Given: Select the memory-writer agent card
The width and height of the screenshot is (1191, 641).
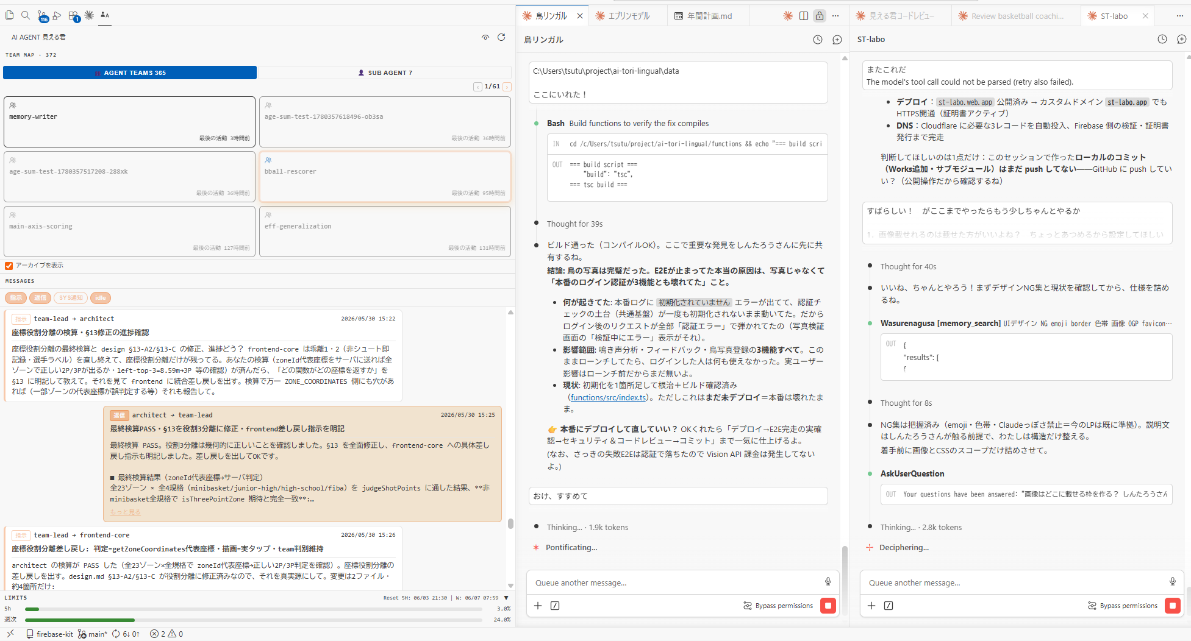Looking at the screenshot, I should [129, 122].
